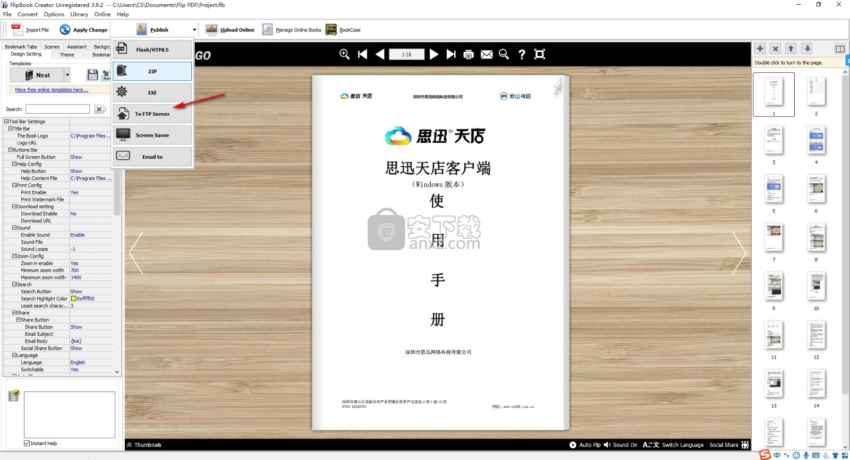The image size is (850, 460).
Task: Open the Options menu
Action: [x=54, y=14]
